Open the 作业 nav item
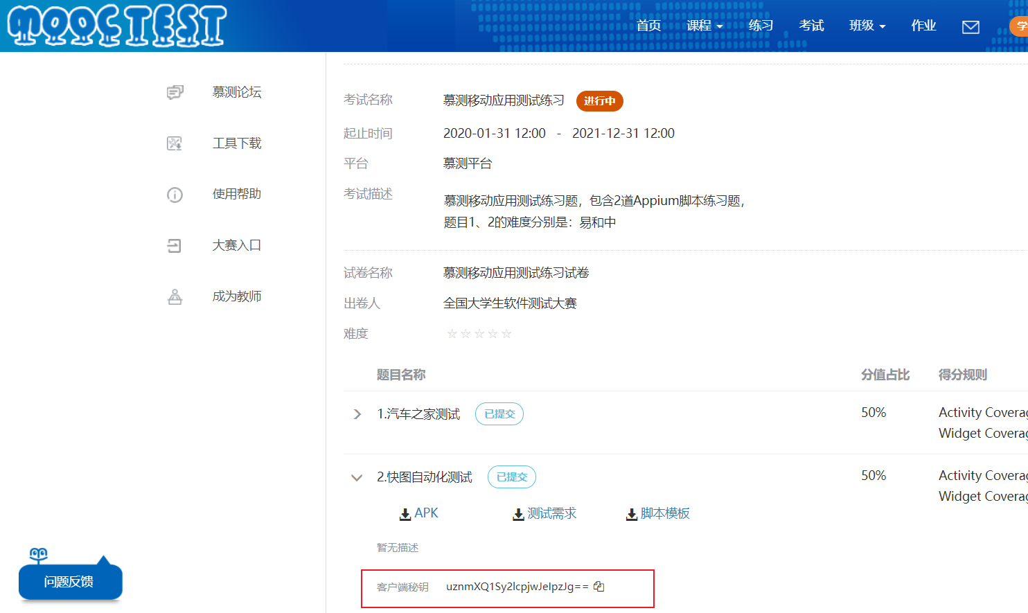Screen dimensions: 1028x613 click(x=923, y=26)
